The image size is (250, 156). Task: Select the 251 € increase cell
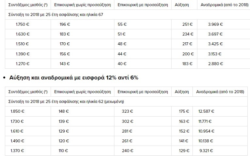tap(189, 24)
